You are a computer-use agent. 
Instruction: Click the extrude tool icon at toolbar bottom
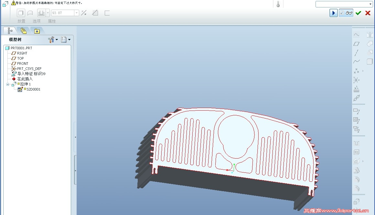tap(356, 202)
